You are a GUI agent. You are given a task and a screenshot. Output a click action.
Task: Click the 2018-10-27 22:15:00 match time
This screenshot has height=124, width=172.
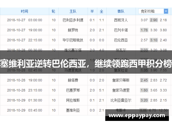pyautogui.click(x=24, y=40)
